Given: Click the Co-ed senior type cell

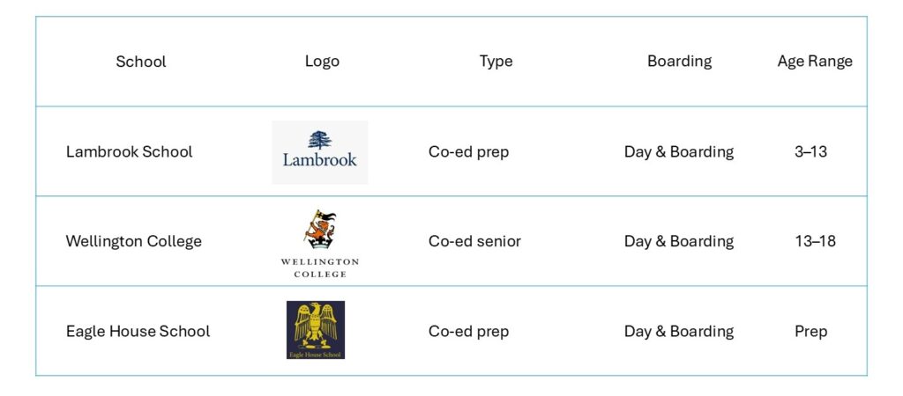Looking at the screenshot, I should 474,241.
